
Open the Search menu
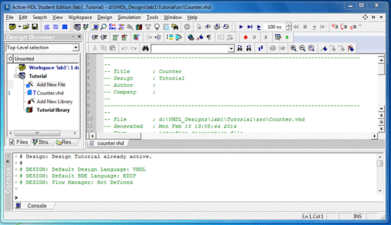(39, 17)
